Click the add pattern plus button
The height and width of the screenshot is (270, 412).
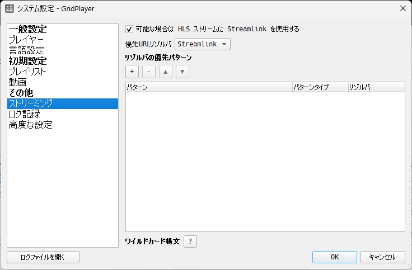132,72
